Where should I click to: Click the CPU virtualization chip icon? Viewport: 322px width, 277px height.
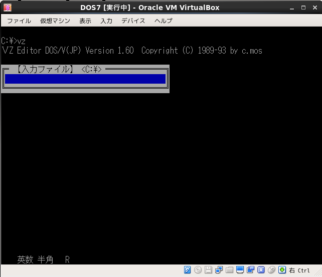[261, 270]
